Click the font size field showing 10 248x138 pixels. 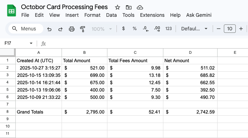(230, 29)
